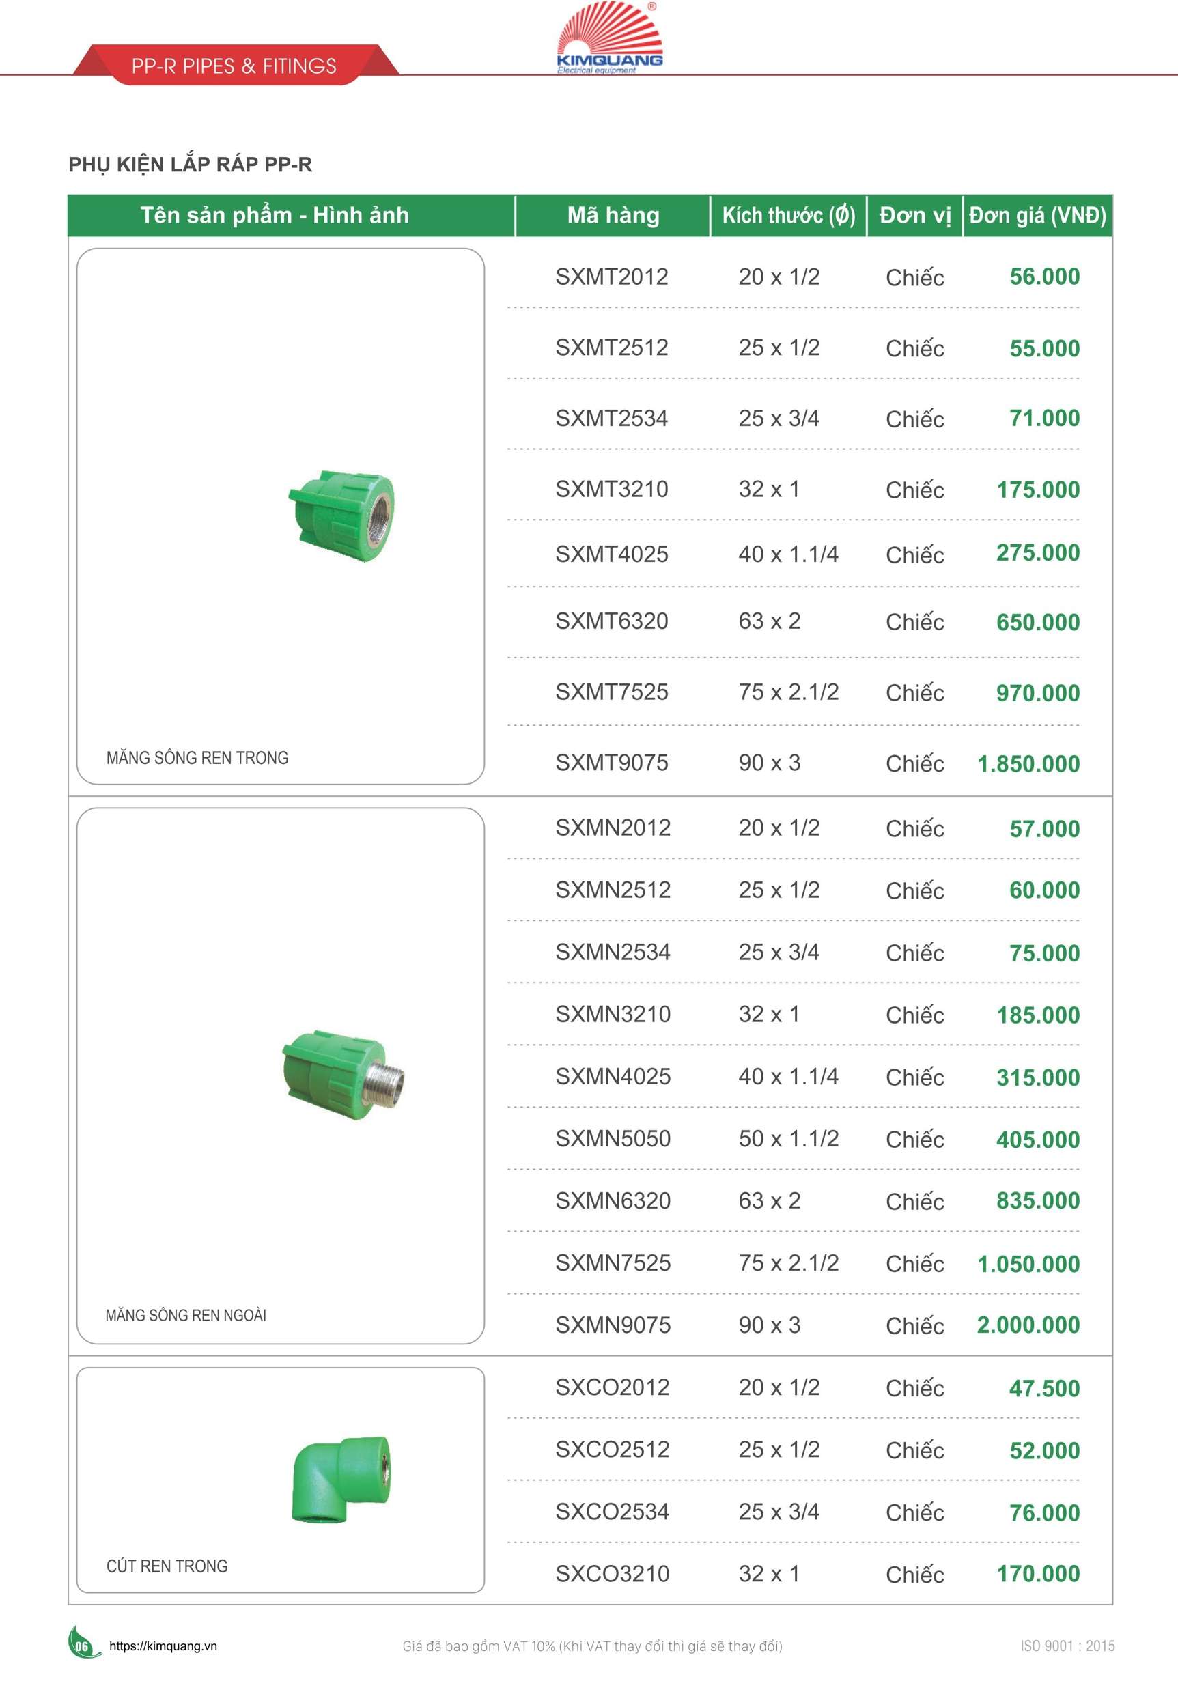The height and width of the screenshot is (1707, 1178).
Task: Select product code SXMT2012
Action: (611, 277)
